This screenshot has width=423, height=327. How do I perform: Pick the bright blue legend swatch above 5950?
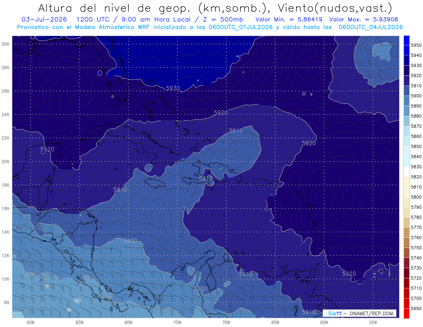[x=406, y=40]
